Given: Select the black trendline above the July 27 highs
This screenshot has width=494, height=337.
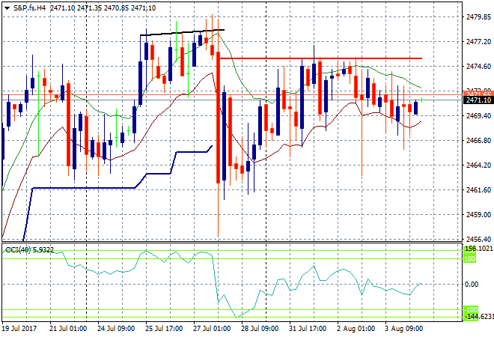Looking at the screenshot, I should pos(182,32).
